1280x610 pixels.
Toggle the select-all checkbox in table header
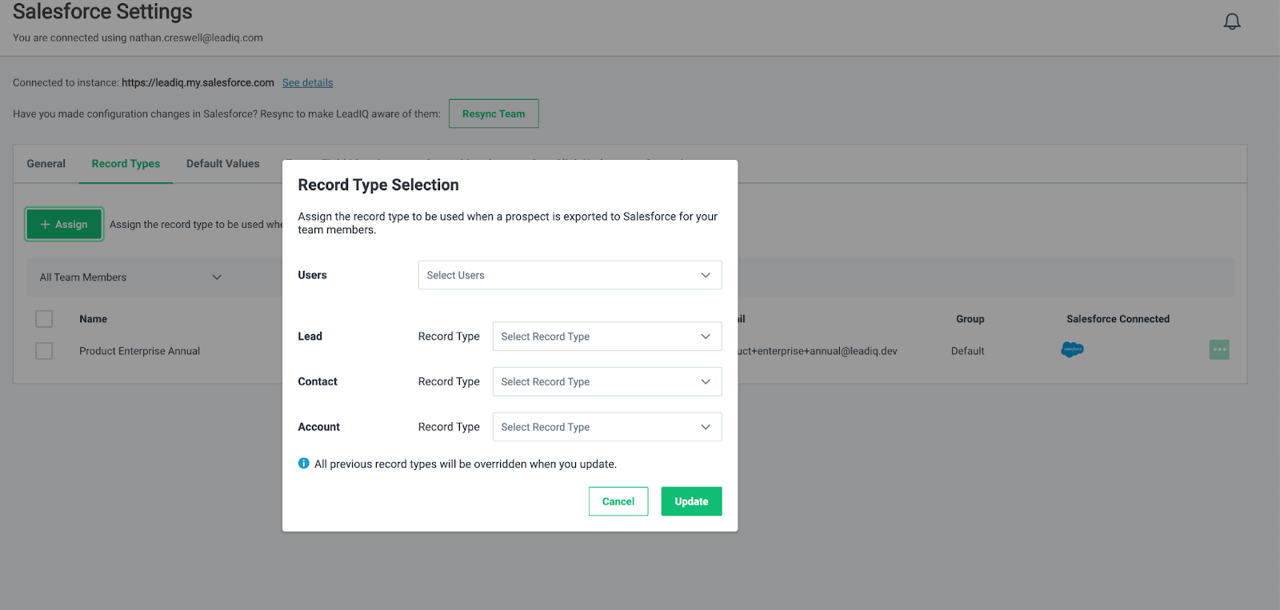pyautogui.click(x=44, y=319)
